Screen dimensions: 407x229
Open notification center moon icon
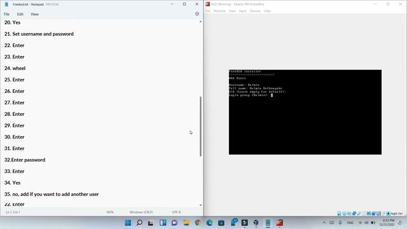tap(400, 223)
